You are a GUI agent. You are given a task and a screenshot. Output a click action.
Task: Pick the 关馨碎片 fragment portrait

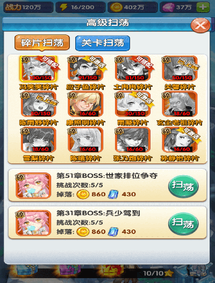180,68
